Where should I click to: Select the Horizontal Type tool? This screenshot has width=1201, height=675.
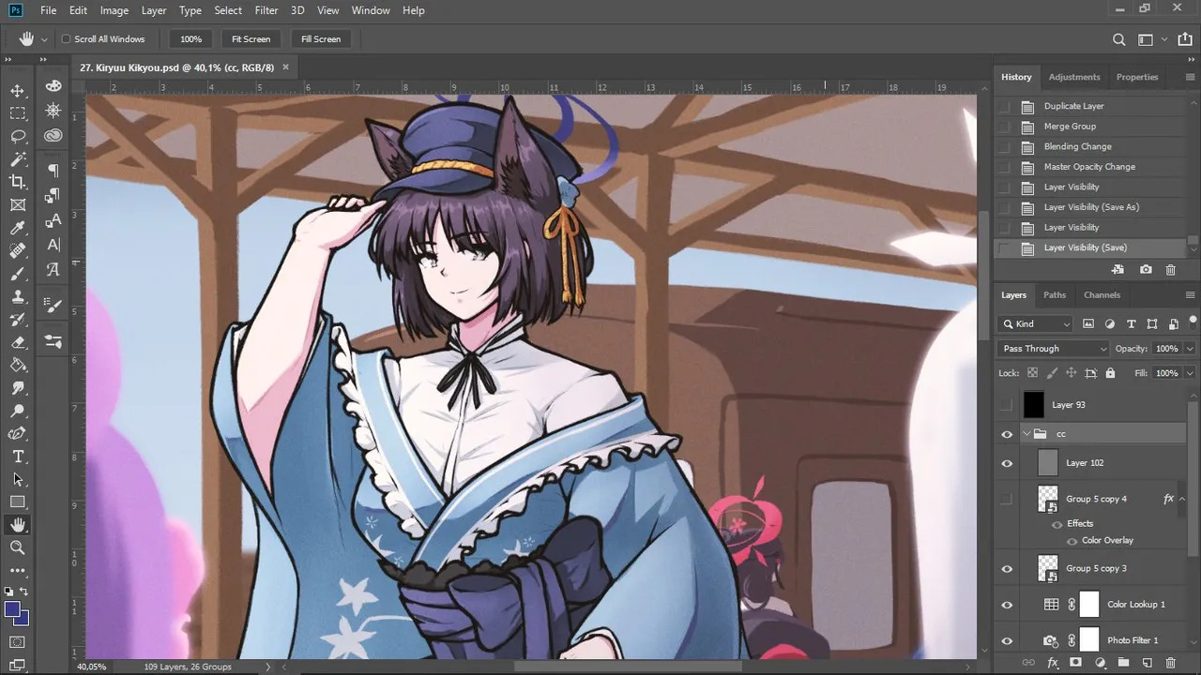18,457
